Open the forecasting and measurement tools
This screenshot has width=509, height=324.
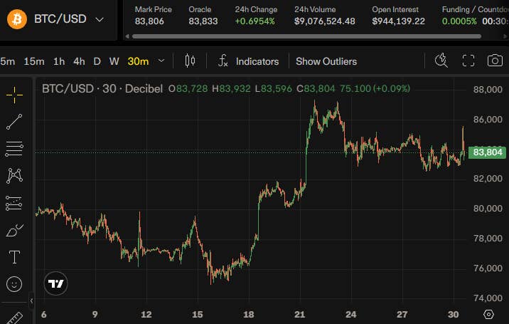(x=14, y=203)
